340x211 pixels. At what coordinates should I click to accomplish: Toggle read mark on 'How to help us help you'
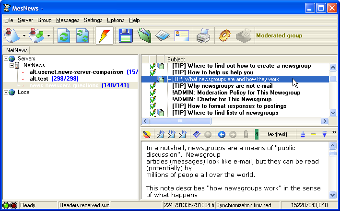(x=152, y=72)
